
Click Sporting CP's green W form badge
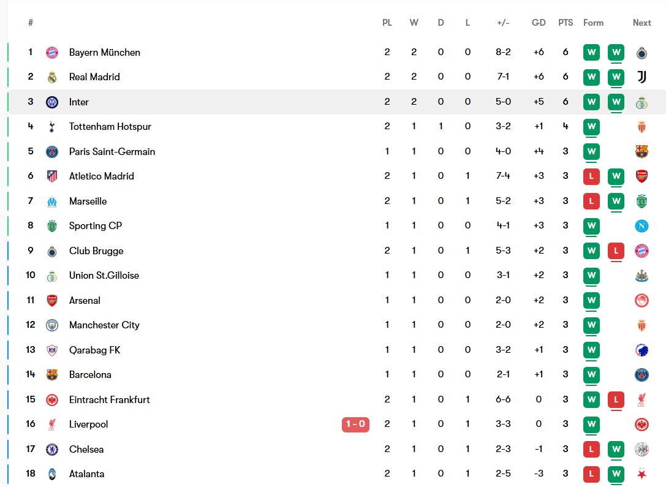pos(591,226)
